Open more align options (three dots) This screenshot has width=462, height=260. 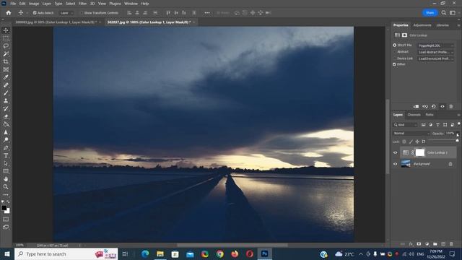click(207, 13)
